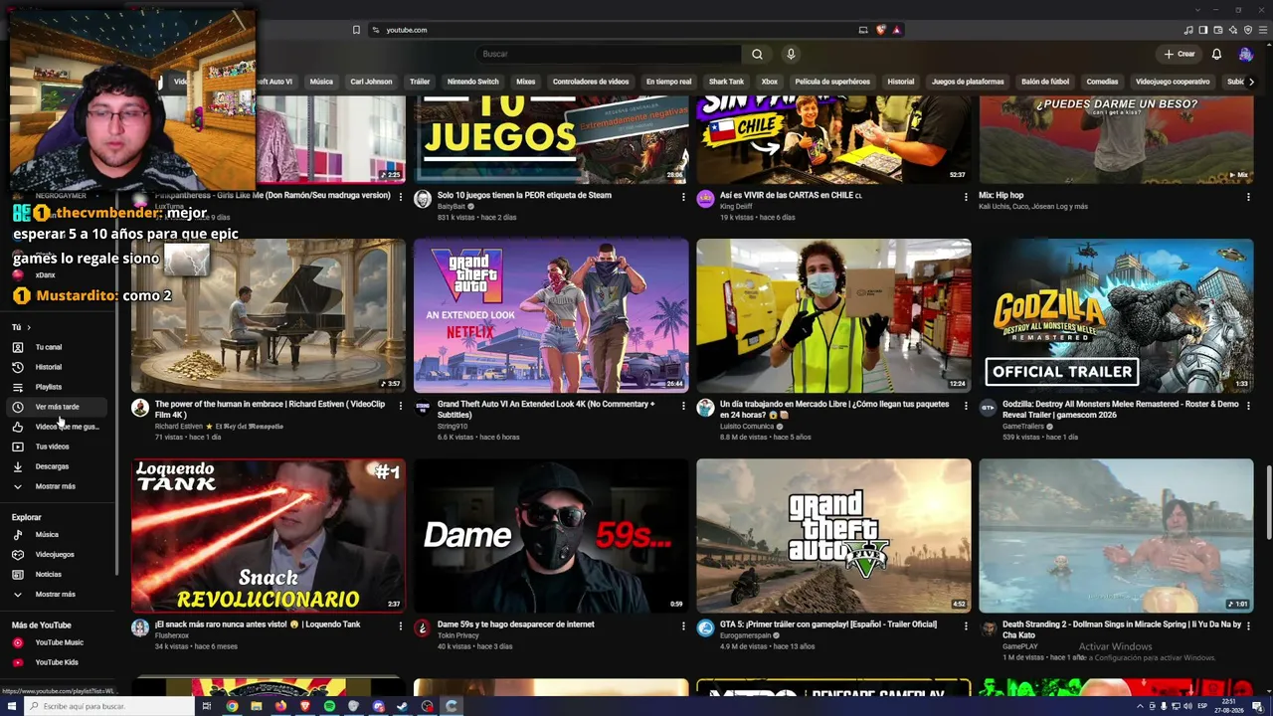Open the video title 'Así es VIVIR de las CARTAS en CHILE'

click(791, 195)
